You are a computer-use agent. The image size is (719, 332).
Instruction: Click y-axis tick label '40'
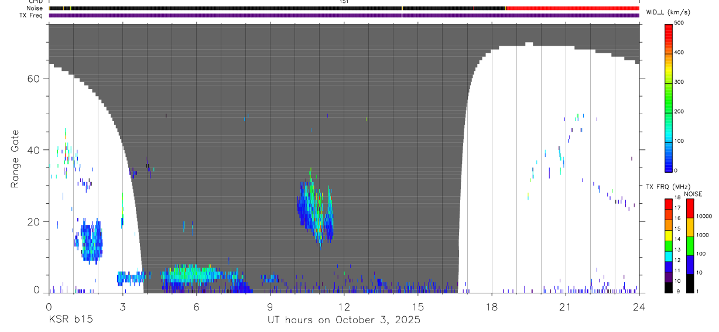[x=33, y=150]
